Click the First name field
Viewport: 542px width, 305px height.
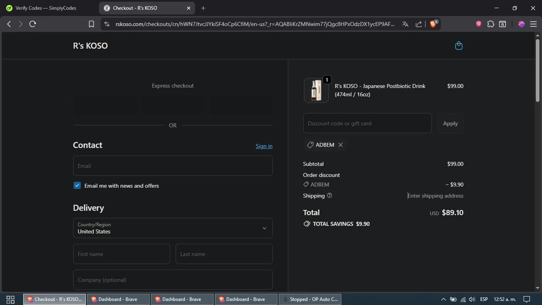[x=121, y=254]
